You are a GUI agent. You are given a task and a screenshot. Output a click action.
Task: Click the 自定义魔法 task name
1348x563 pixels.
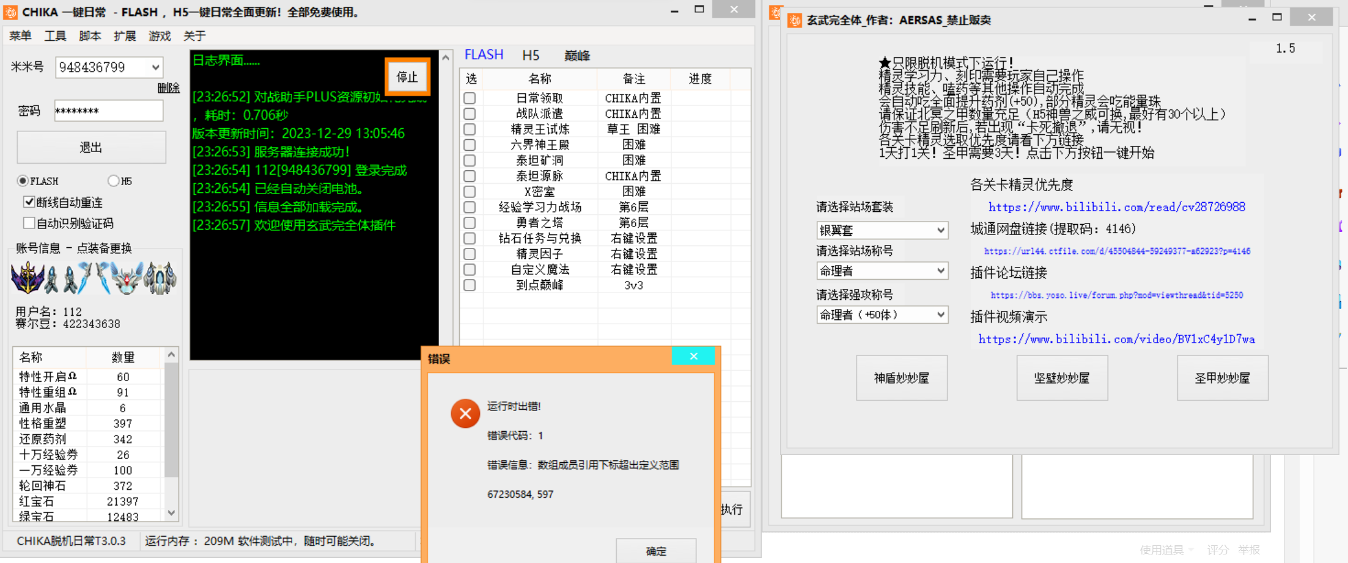(540, 269)
